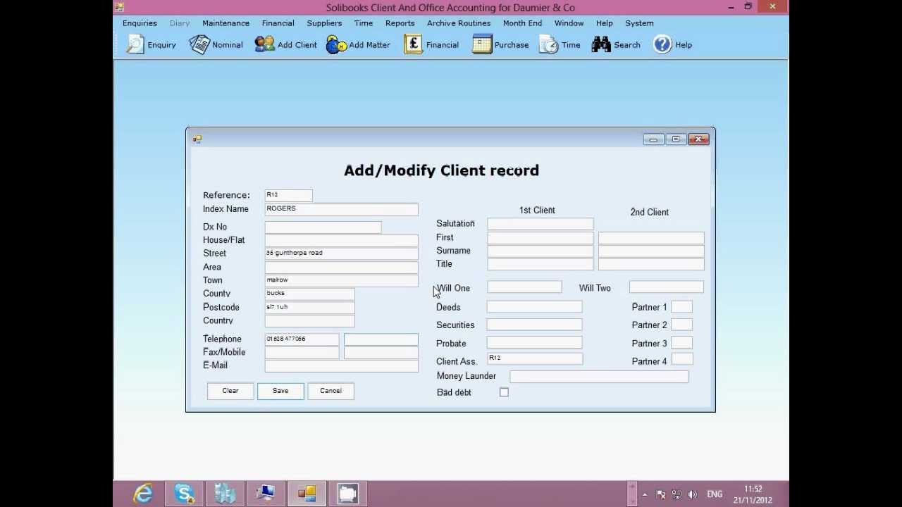Click the Securities field

click(535, 325)
